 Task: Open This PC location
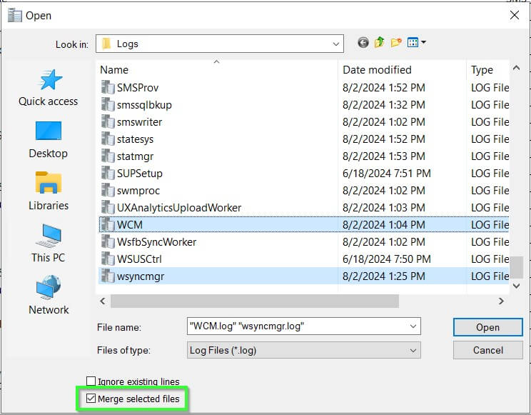48,244
